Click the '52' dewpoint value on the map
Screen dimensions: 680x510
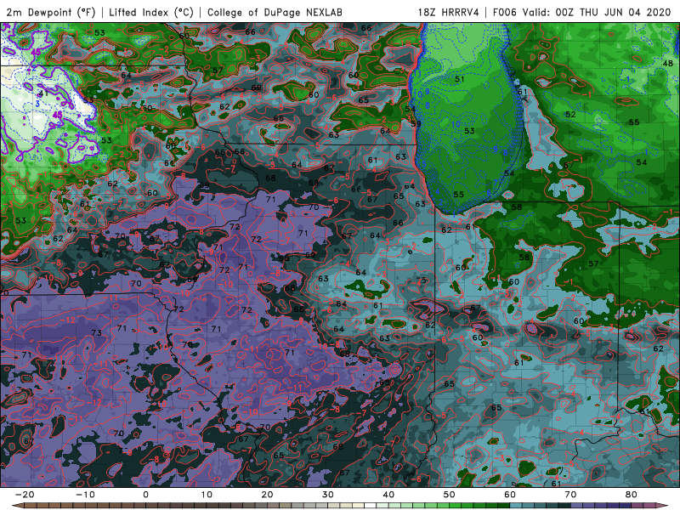click(x=570, y=115)
